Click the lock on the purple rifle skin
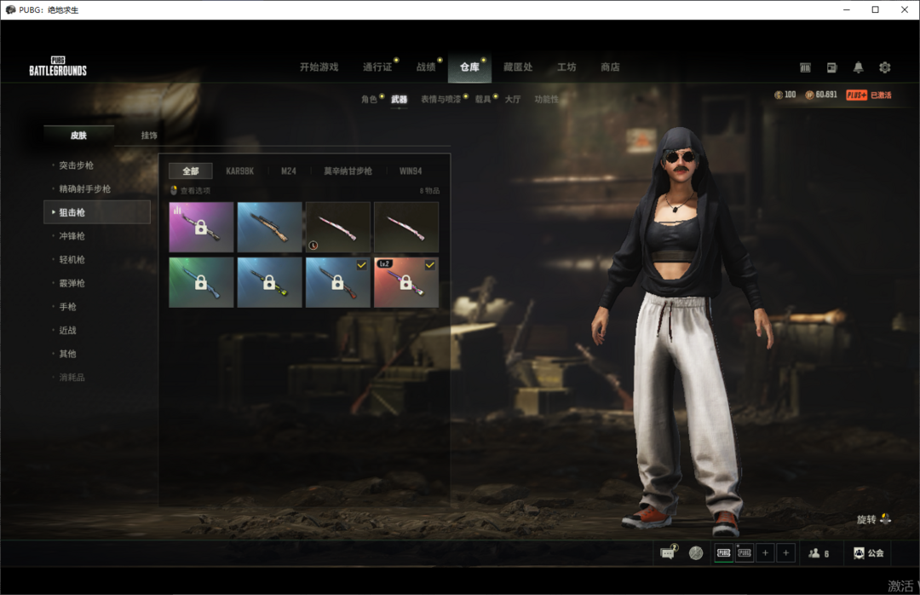The height and width of the screenshot is (595, 920). (201, 227)
